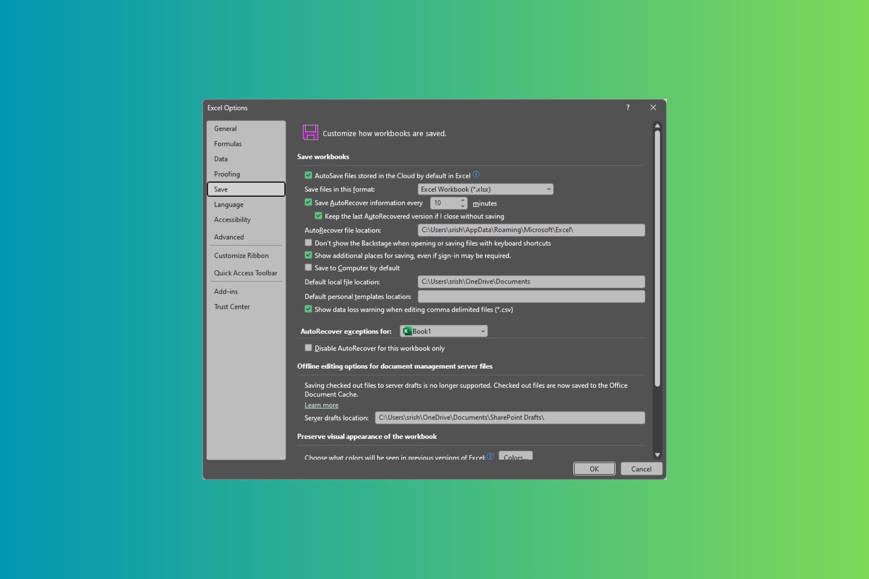Close the Excel Options dialog
The height and width of the screenshot is (579, 869).
click(x=653, y=108)
